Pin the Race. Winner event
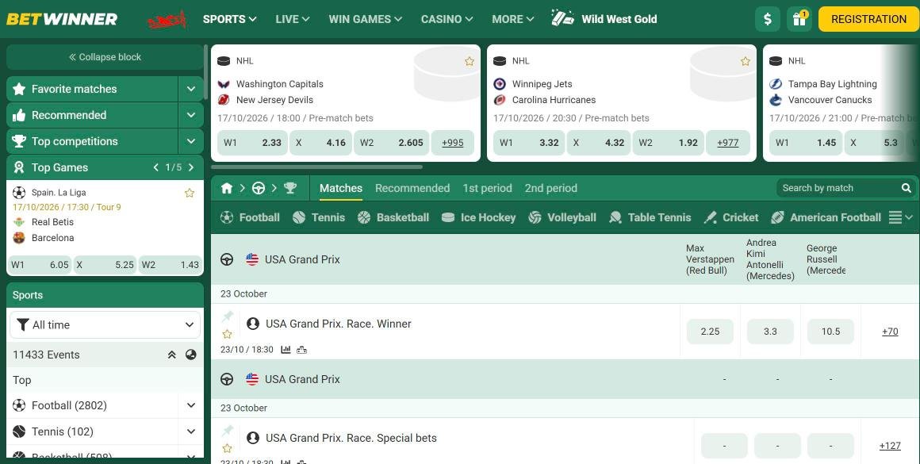This screenshot has width=920, height=464. click(x=228, y=316)
